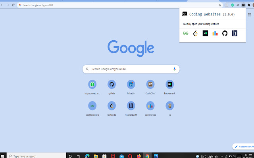Open the codeforces shortcut tile
Image resolution: width=254 pixels, height=158 pixels.
point(150,109)
